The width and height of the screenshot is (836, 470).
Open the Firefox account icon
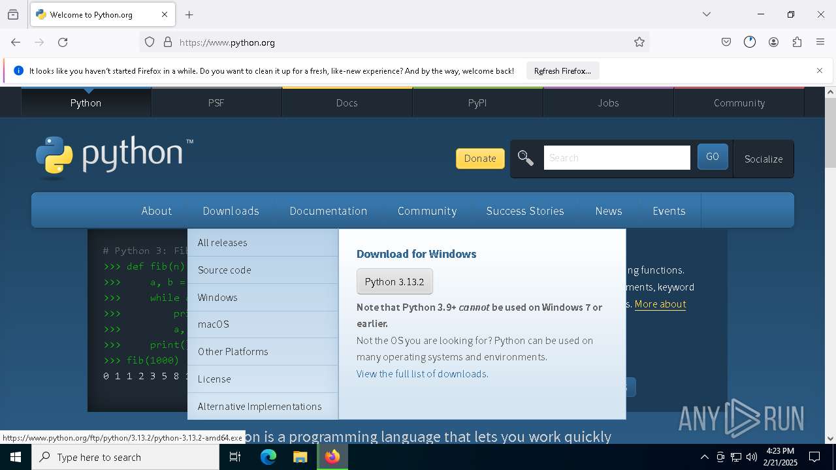(773, 42)
